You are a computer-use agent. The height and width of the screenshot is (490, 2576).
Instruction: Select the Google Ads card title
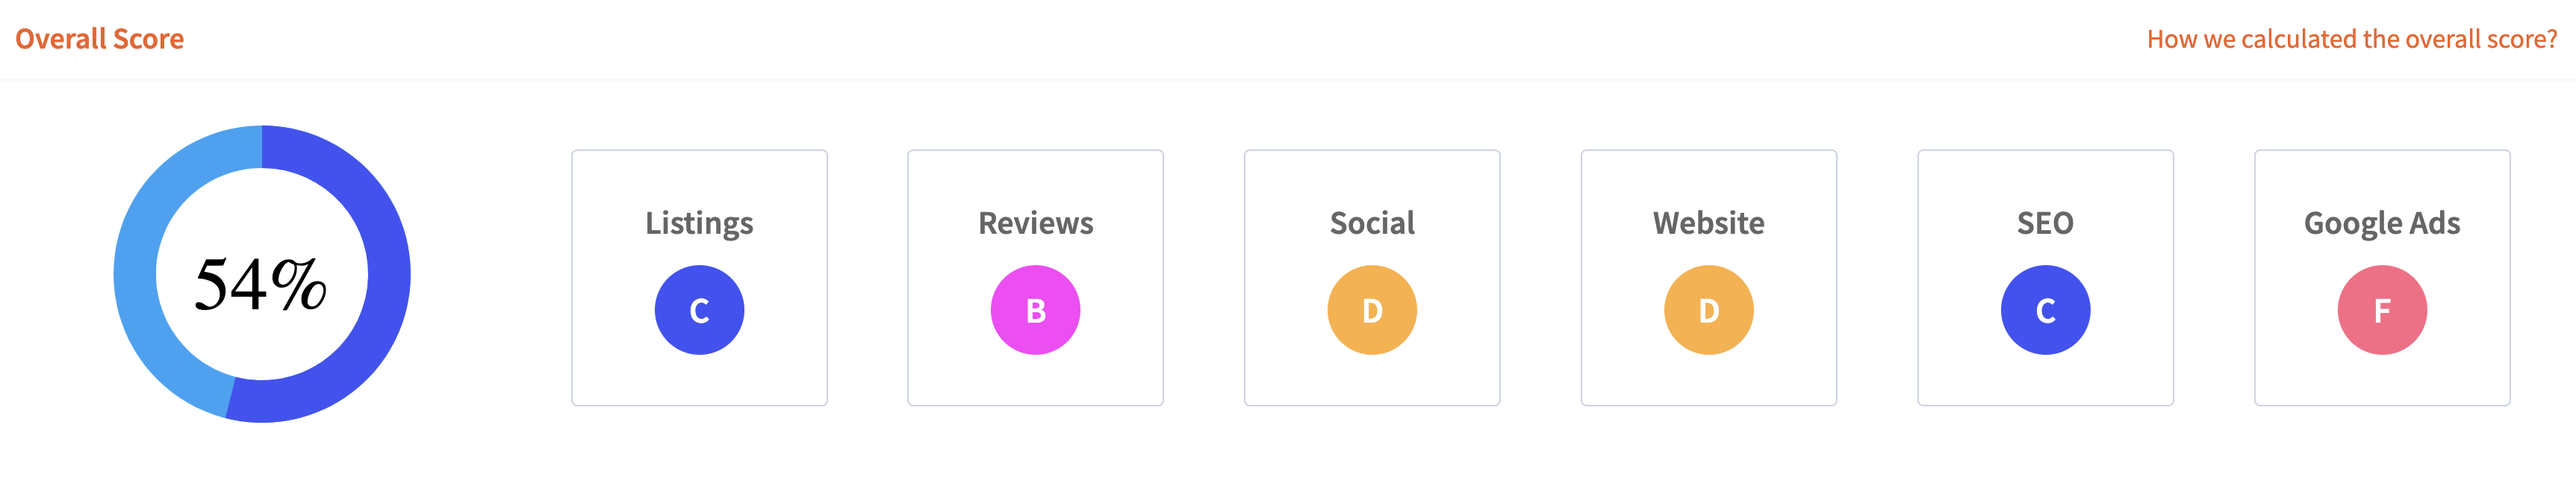[2382, 222]
